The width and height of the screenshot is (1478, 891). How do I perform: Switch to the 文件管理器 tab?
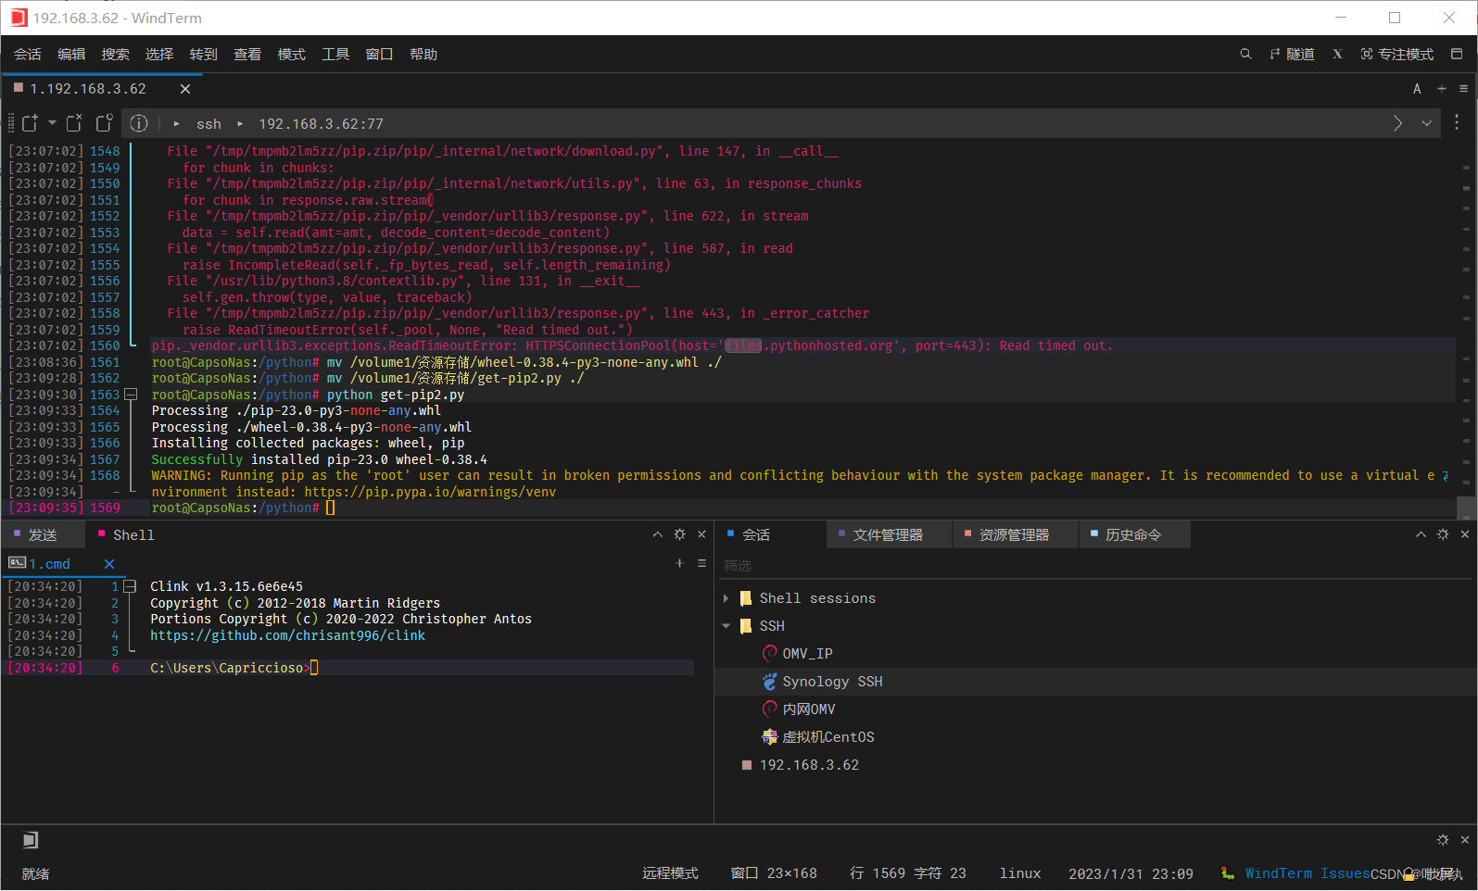tap(888, 535)
